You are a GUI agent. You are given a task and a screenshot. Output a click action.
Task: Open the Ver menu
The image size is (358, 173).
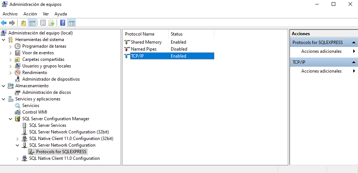click(46, 14)
